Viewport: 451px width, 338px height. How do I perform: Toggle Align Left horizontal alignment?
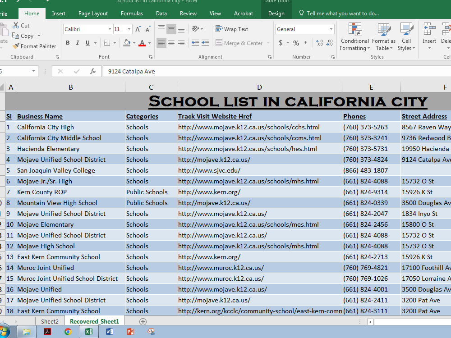click(x=161, y=43)
